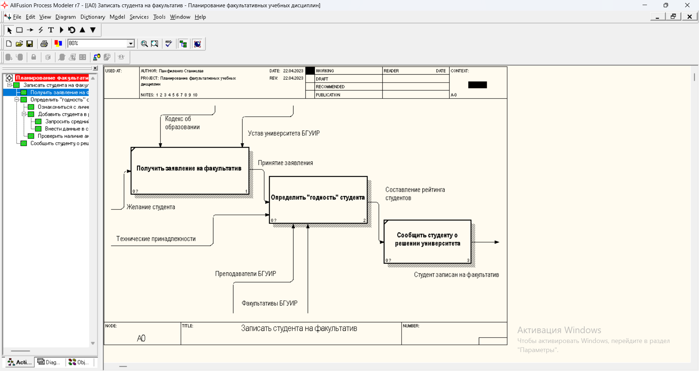Image resolution: width=699 pixels, height=371 pixels.
Task: Click the greyed grid library icon
Action: pos(83,57)
